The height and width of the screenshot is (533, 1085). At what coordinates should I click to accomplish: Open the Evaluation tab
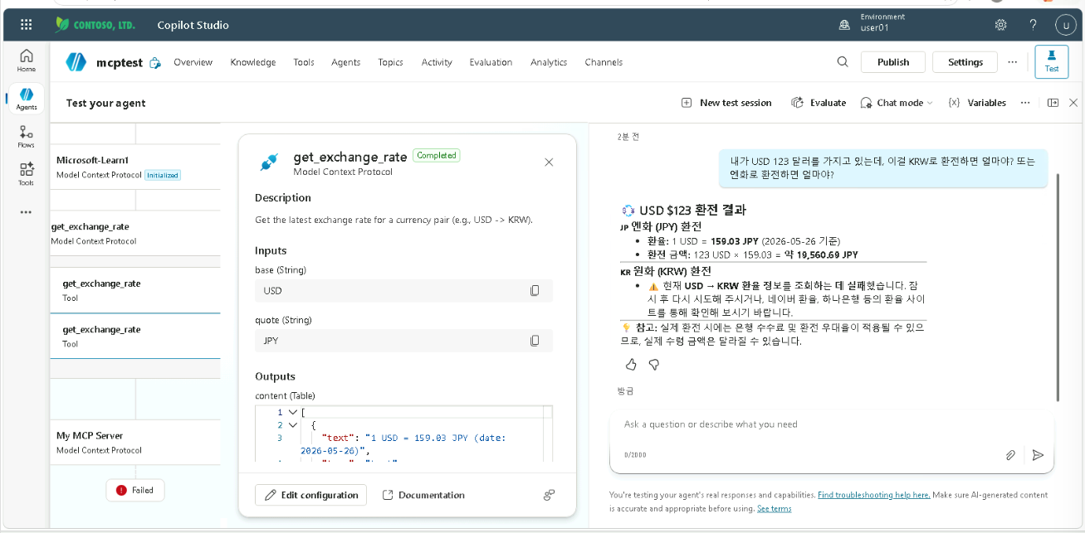coord(491,62)
